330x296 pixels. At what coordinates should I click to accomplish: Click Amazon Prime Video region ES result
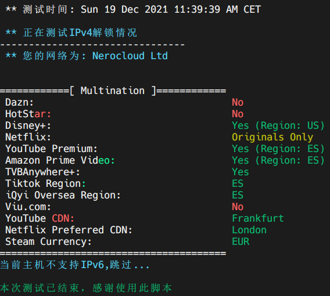278,160
